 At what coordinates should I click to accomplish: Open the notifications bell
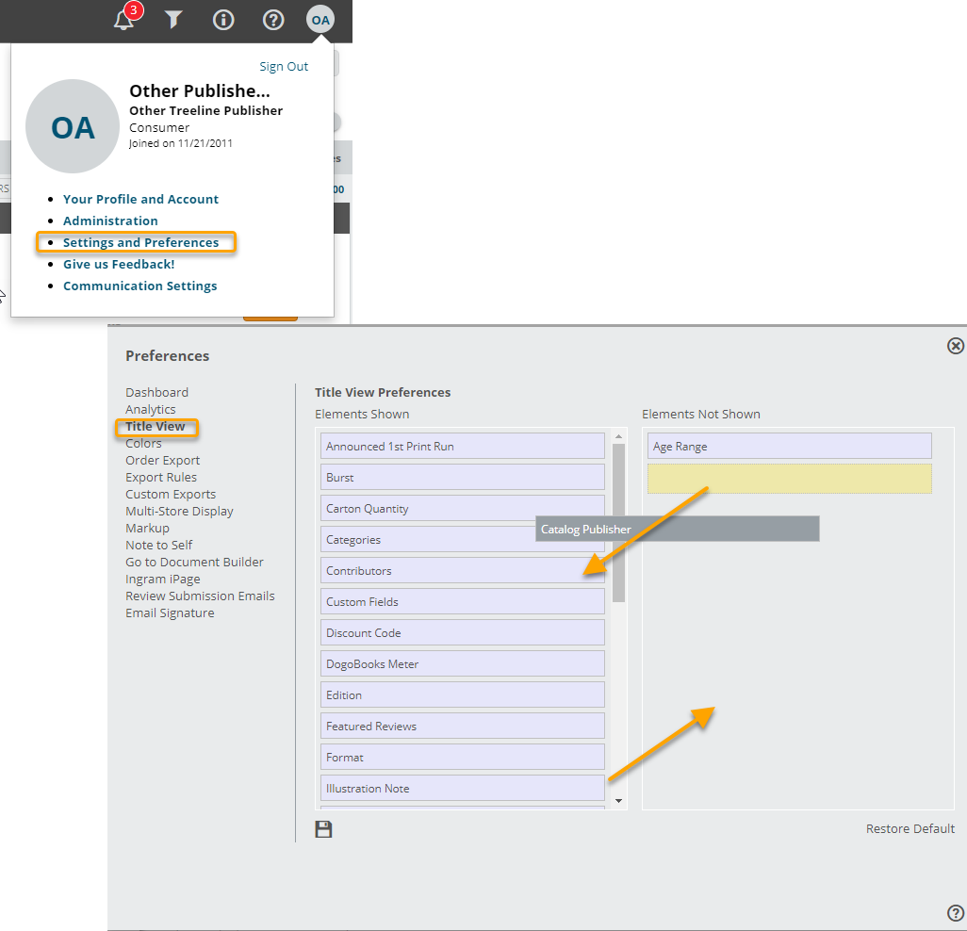124,20
